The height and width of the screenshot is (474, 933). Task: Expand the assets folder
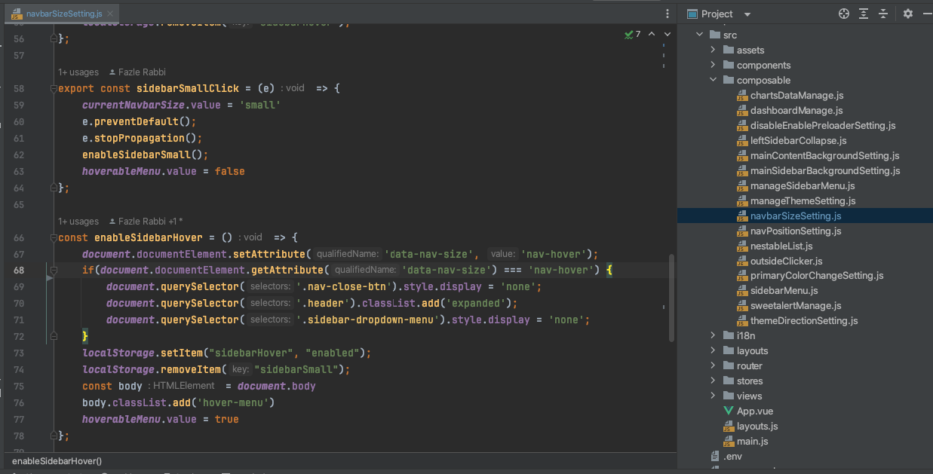tap(713, 50)
